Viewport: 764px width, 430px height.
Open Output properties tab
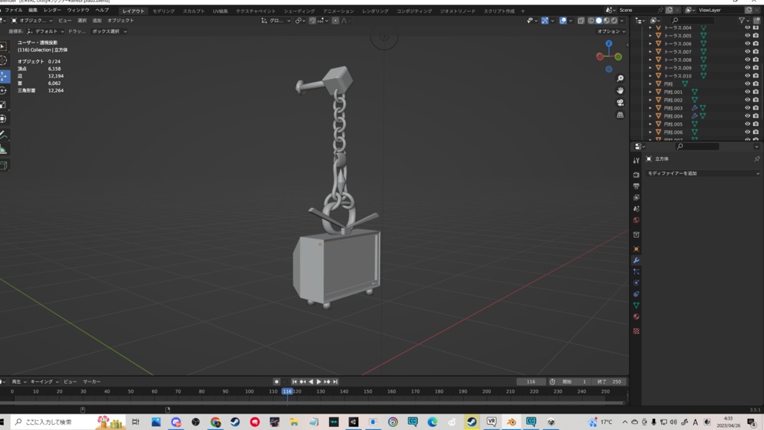point(636,186)
